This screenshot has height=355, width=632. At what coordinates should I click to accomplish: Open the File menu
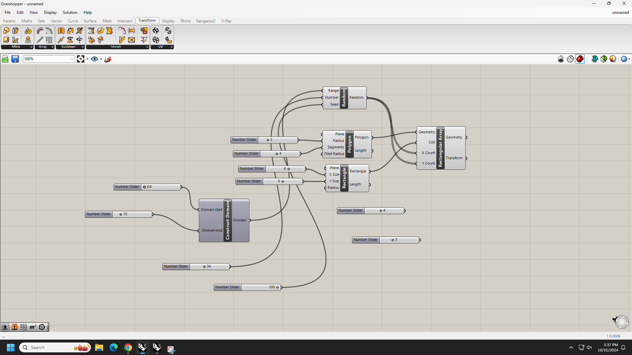click(x=8, y=13)
